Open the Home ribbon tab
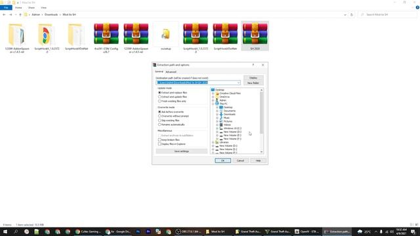Viewport: 420px width, 236px height. point(18,8)
